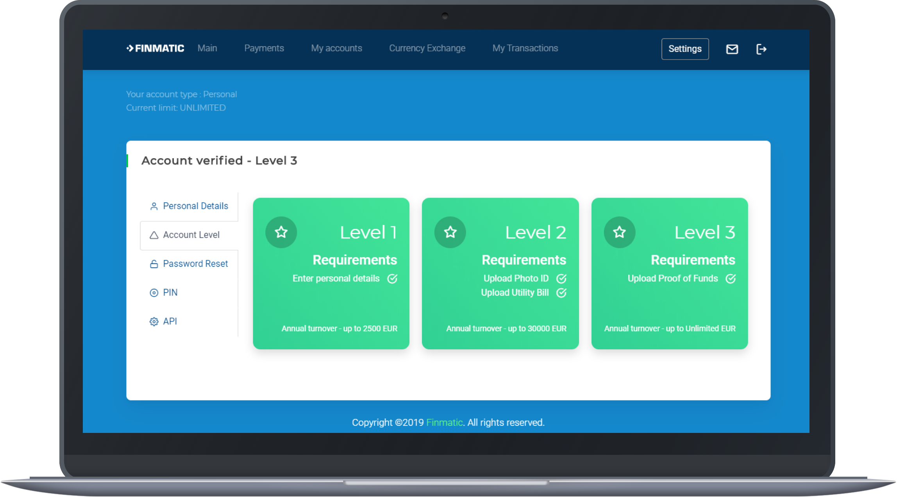Screen dimensions: 897x497
Task: Click checkmark next to Enter personal details
Action: 392,279
